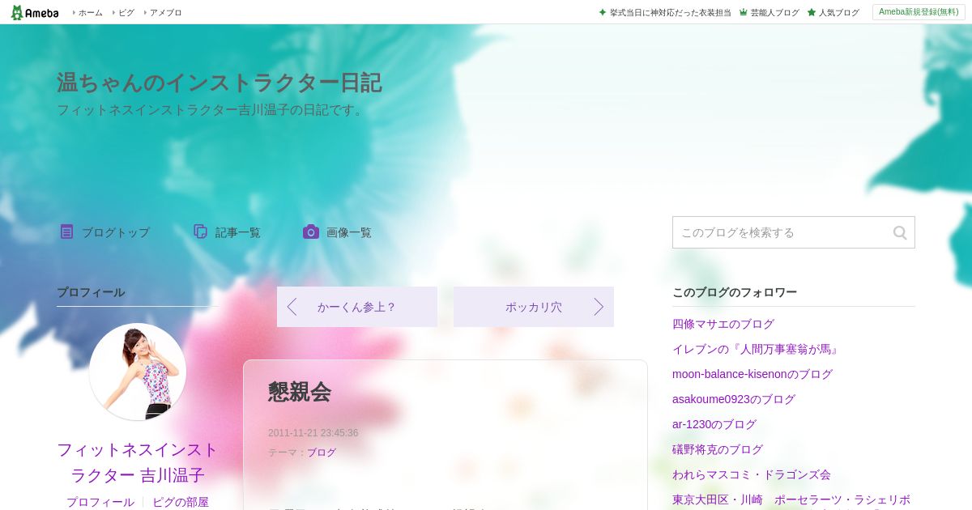Viewport: 972px width, 510px height.
Task: Open follower 四條マサエのブログ
Action: [x=723, y=324]
